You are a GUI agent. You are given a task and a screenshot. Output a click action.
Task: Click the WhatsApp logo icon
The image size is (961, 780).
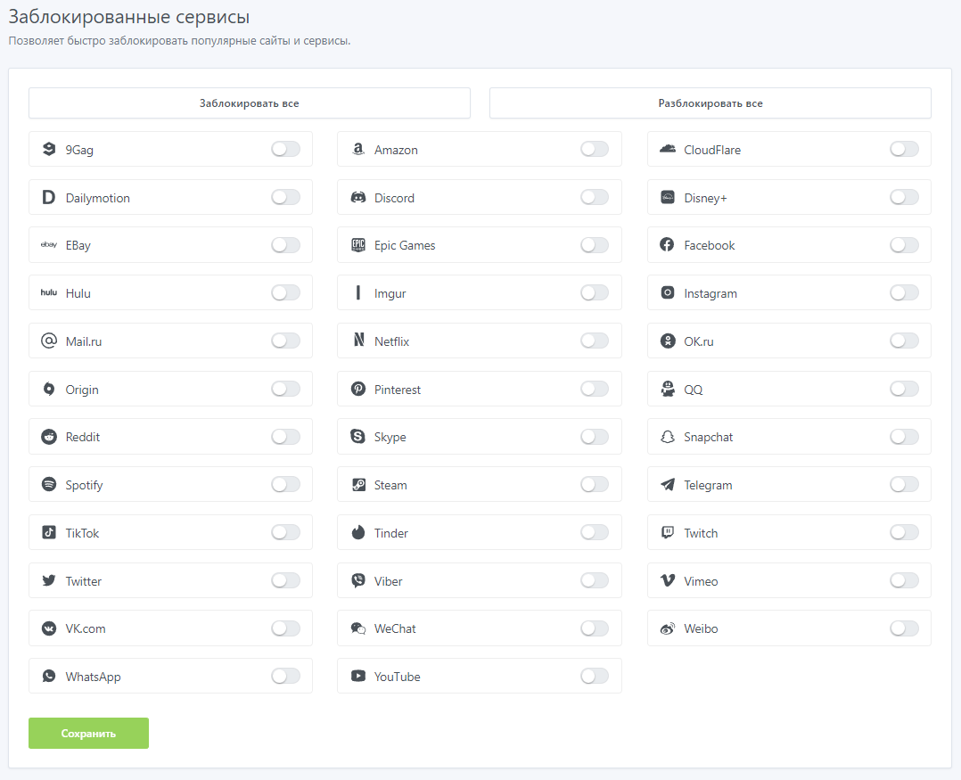click(x=49, y=677)
